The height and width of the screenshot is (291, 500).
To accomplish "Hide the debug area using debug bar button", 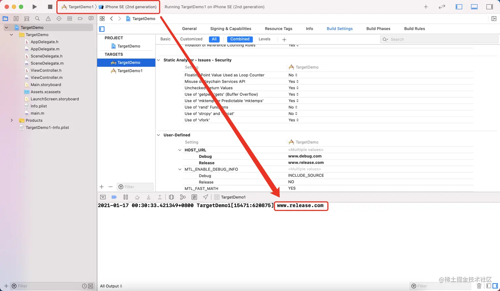I will tap(103, 197).
